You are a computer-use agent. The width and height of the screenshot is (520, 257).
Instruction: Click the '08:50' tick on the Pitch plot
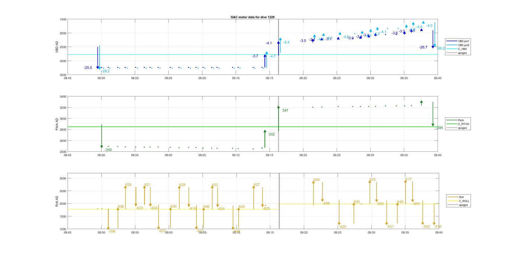click(101, 155)
